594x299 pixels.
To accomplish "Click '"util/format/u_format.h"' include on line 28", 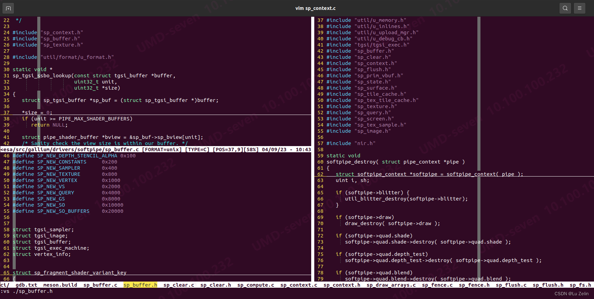I will 77,57.
